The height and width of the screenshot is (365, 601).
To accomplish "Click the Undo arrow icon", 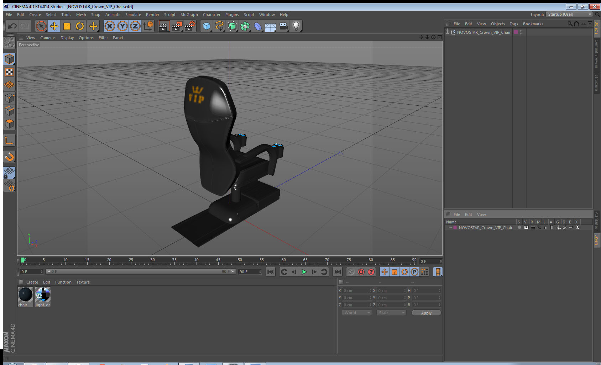I will pos(12,26).
